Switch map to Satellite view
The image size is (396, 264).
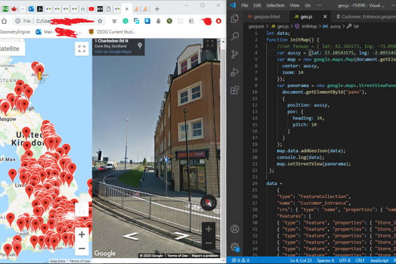[x=11, y=49]
